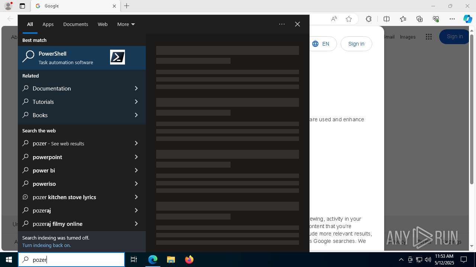Open Task View on the taskbar
The height and width of the screenshot is (267, 476).
[134, 260]
